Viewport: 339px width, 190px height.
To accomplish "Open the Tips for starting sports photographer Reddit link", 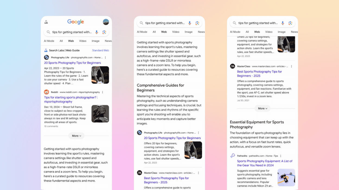I will 71,99.
